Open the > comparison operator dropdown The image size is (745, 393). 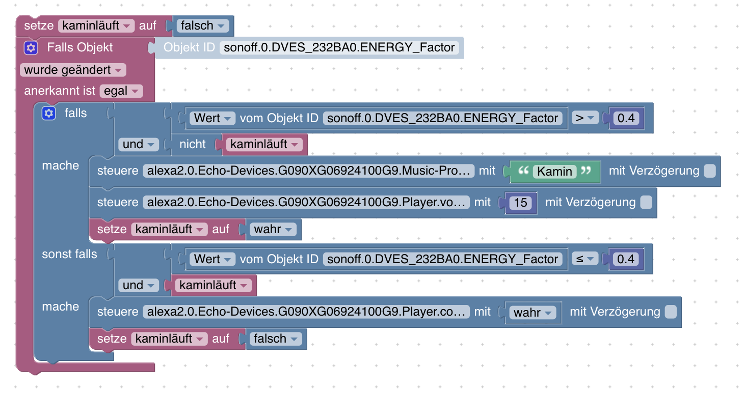click(585, 118)
